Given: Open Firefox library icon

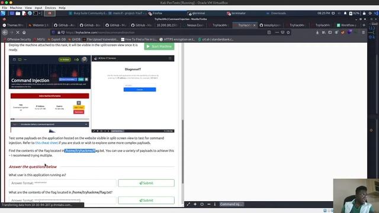Looking at the screenshot, I should tap(324, 33).
